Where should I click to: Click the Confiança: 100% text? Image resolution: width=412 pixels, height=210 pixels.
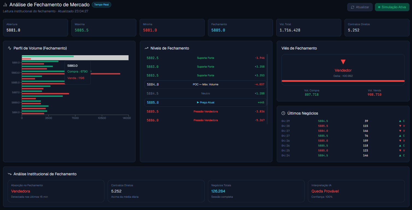(x=322, y=197)
